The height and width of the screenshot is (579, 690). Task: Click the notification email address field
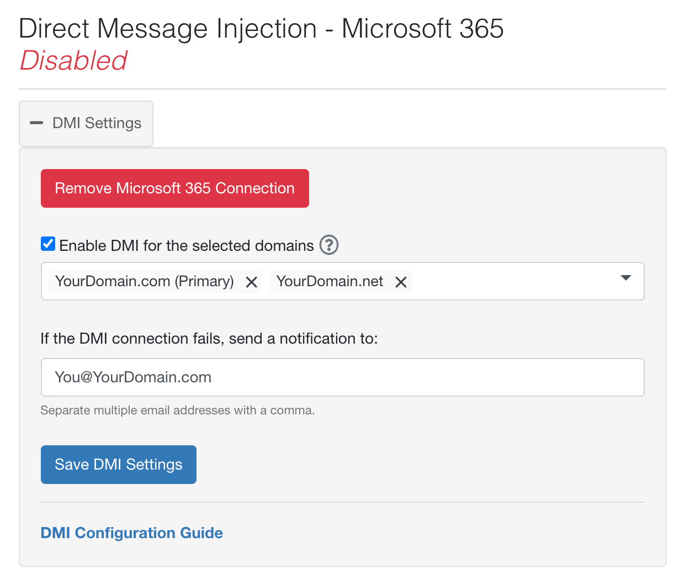click(x=342, y=377)
